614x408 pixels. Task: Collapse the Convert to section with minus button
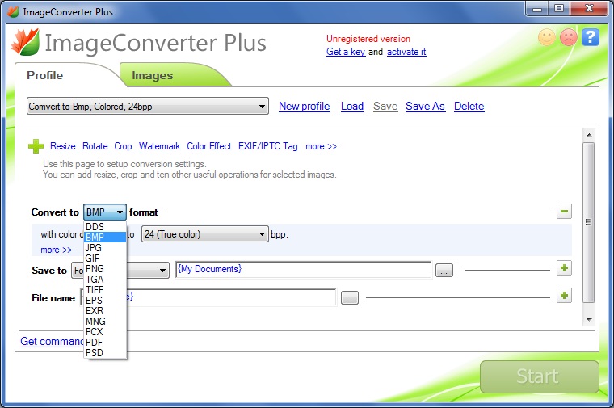pos(564,212)
